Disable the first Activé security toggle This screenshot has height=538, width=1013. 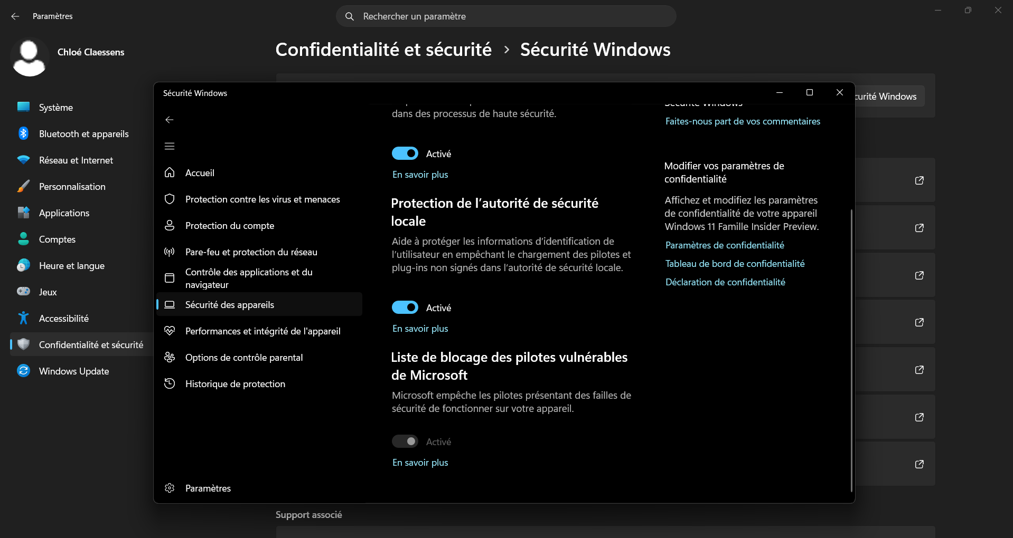coord(405,153)
